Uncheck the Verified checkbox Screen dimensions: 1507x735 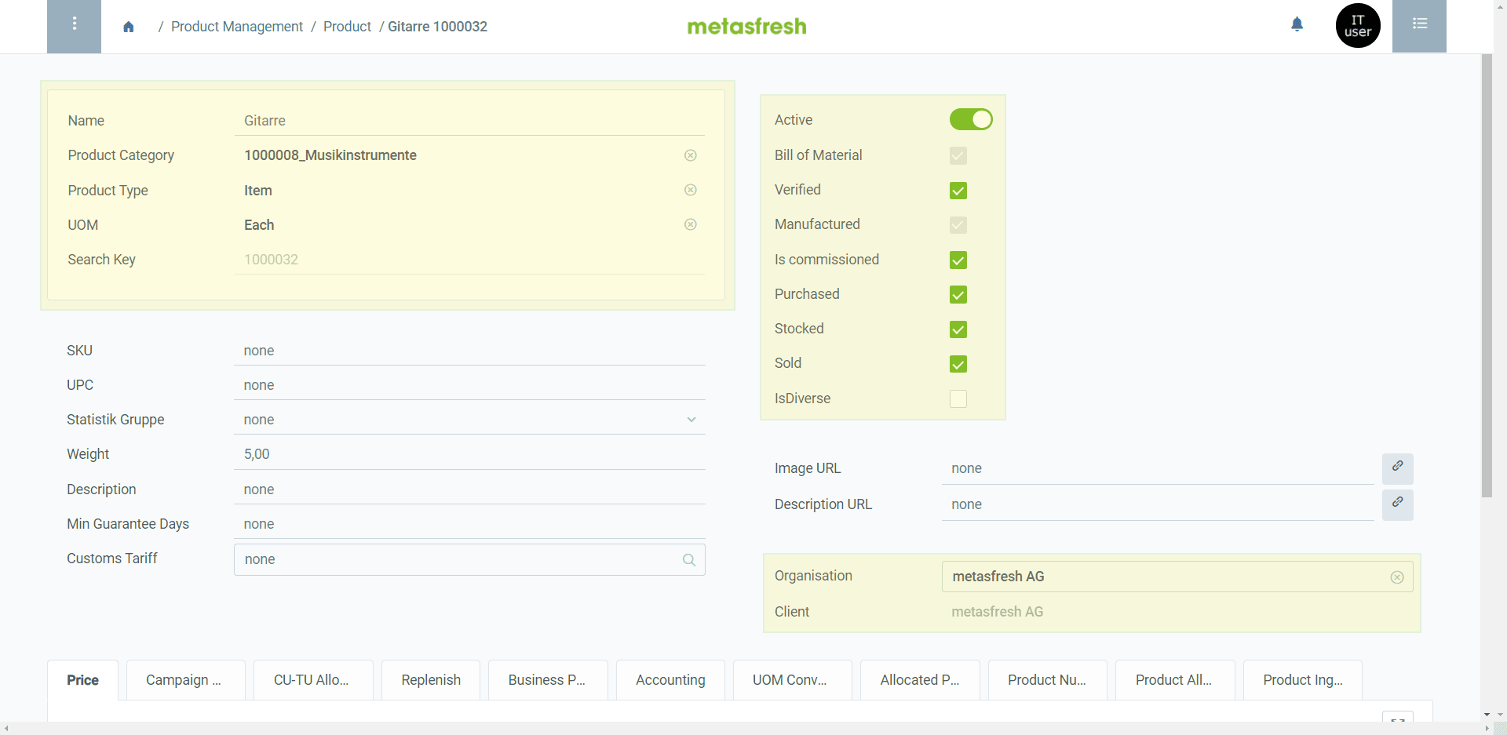coord(958,191)
